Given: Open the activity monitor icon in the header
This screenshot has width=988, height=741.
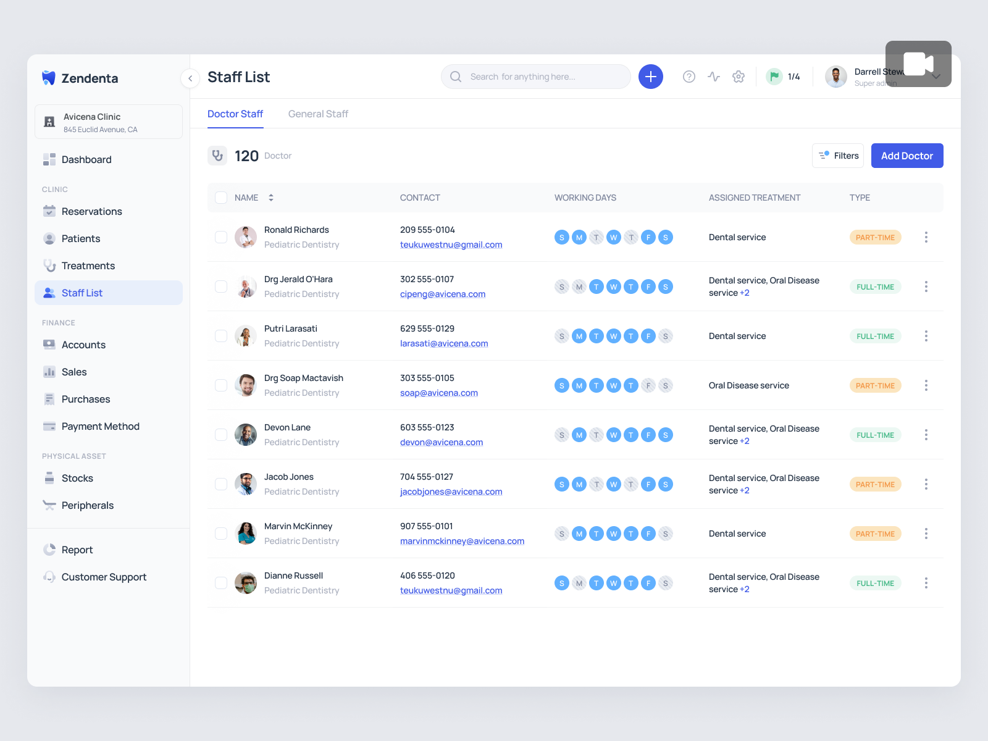Looking at the screenshot, I should pyautogui.click(x=713, y=77).
